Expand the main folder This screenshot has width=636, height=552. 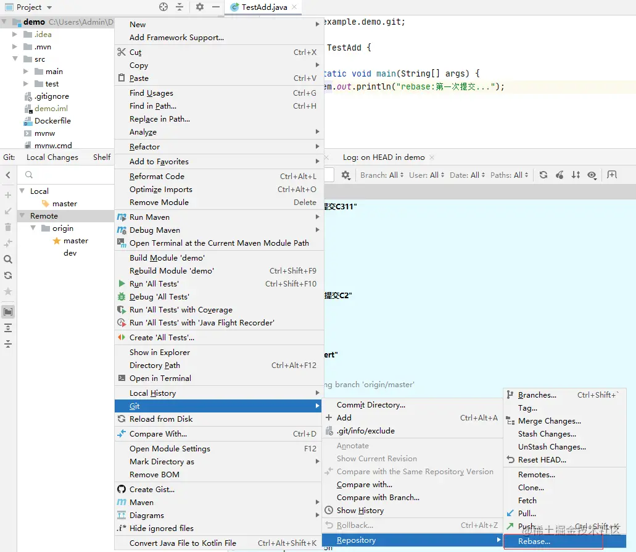coord(25,72)
